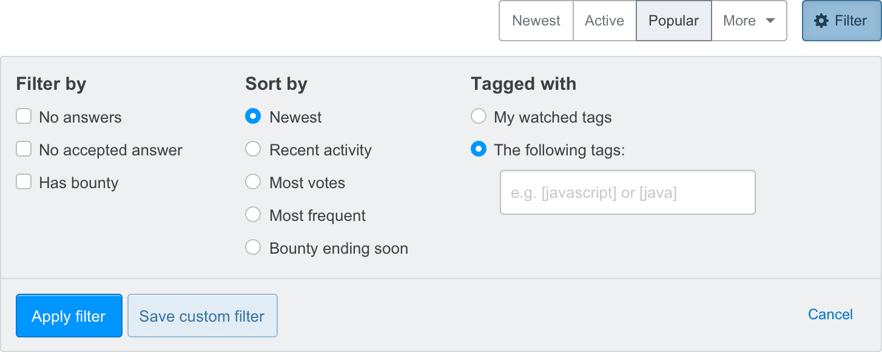The height and width of the screenshot is (352, 882).
Task: Expand the More dropdown arrow
Action: [770, 21]
